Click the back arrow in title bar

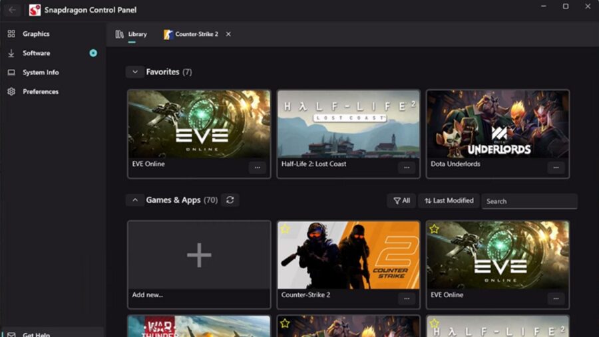(x=12, y=10)
